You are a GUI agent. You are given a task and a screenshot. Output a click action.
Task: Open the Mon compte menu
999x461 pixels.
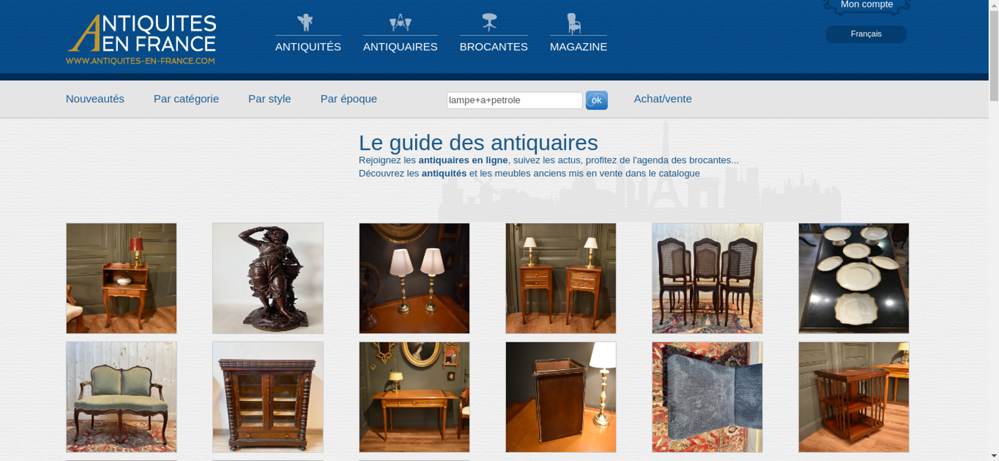click(x=867, y=5)
